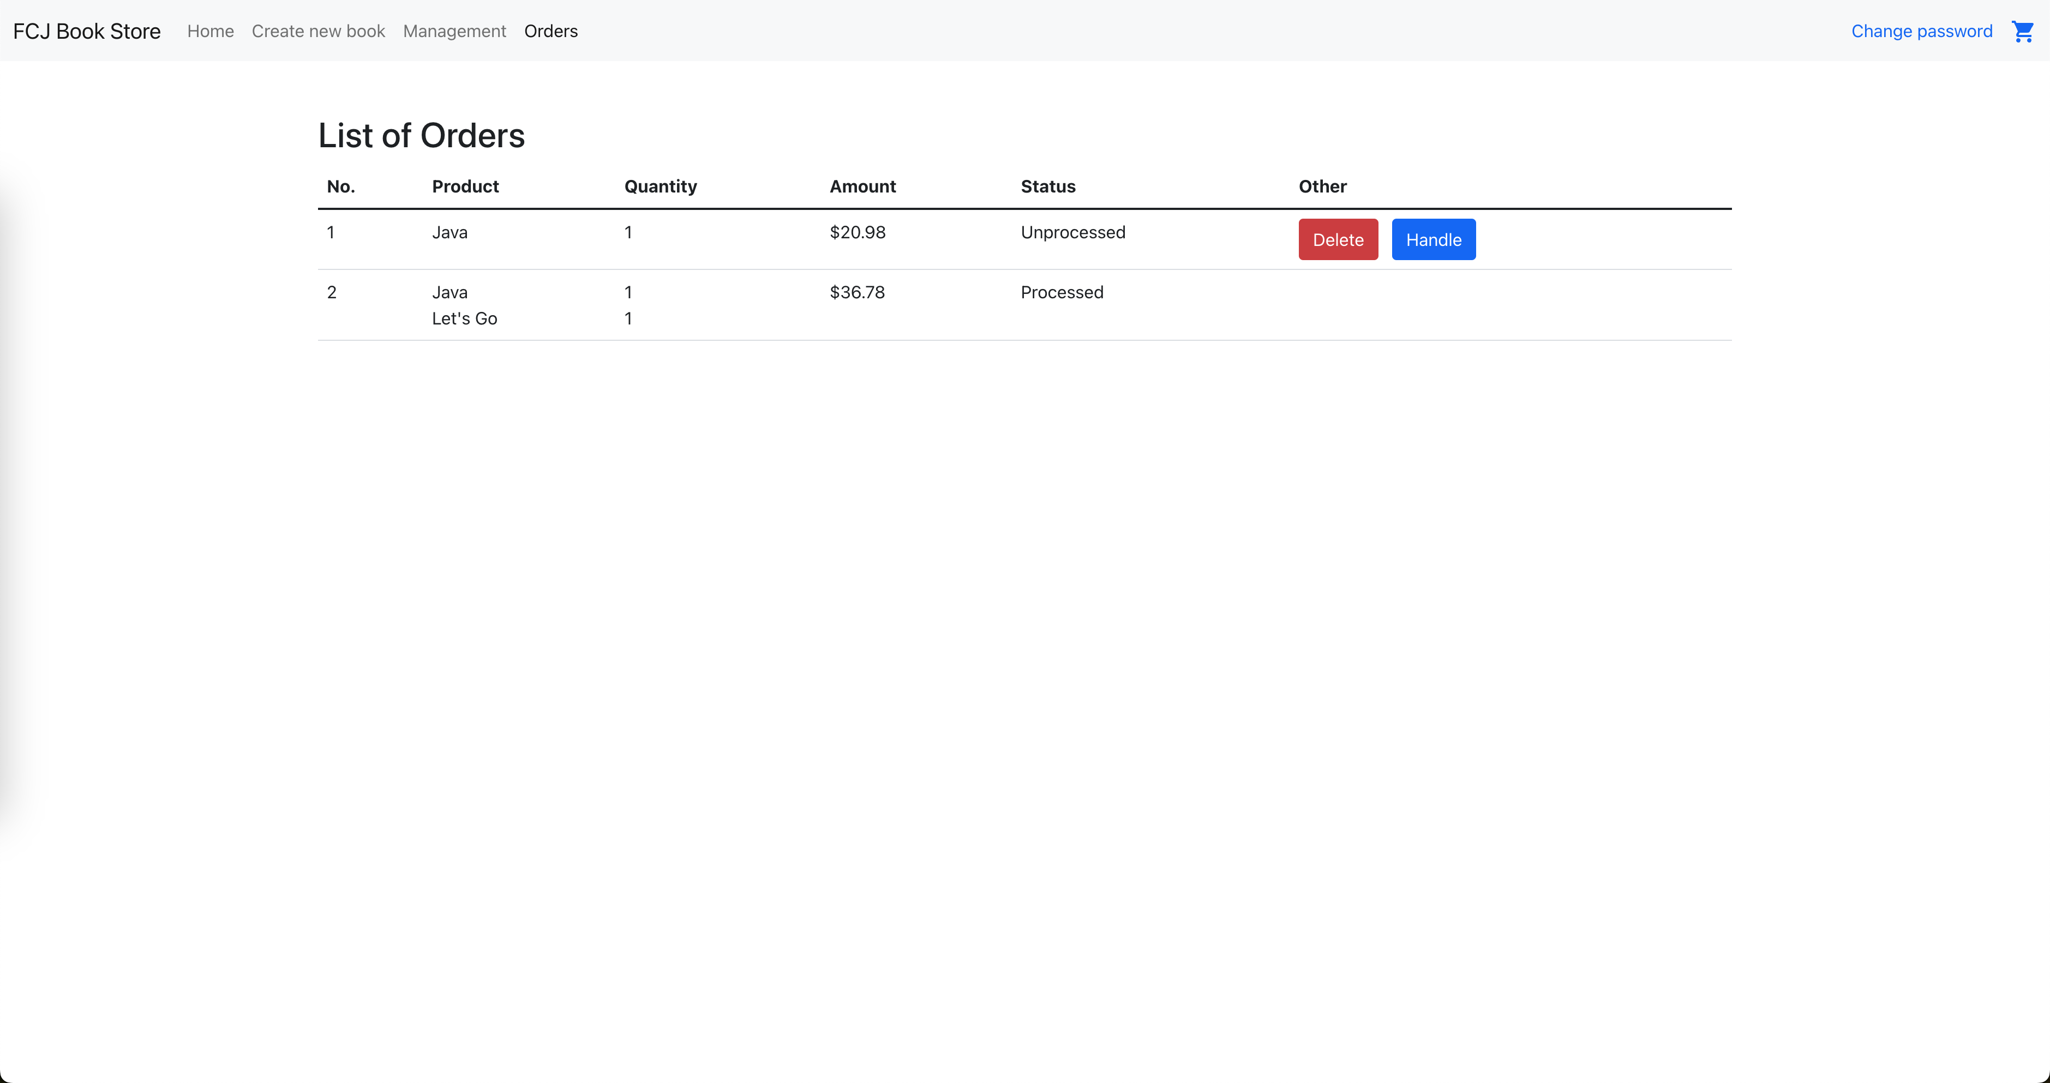This screenshot has width=2050, height=1083.
Task: Click the Java product in order 2
Action: pyautogui.click(x=449, y=292)
